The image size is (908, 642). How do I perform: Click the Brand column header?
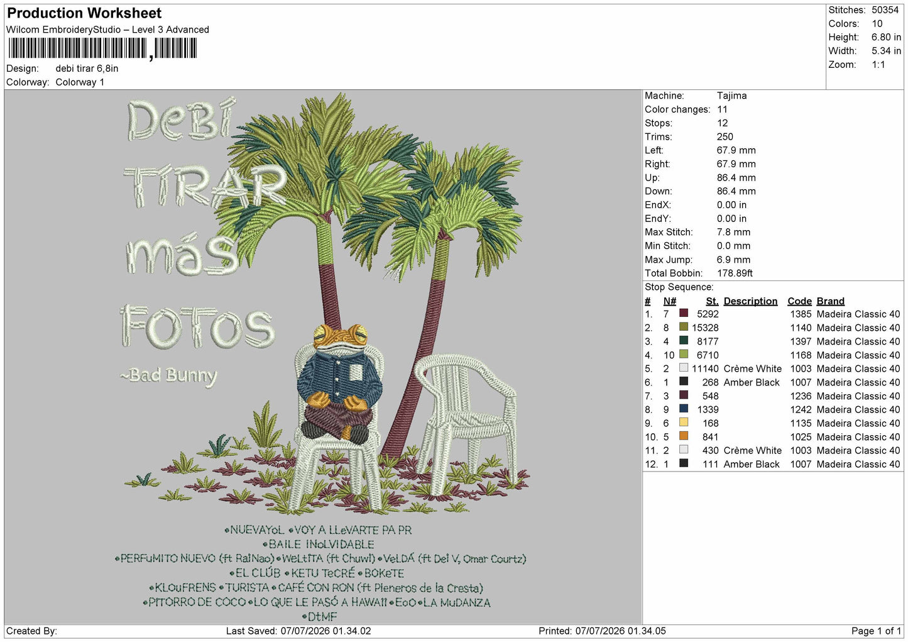[x=830, y=301]
